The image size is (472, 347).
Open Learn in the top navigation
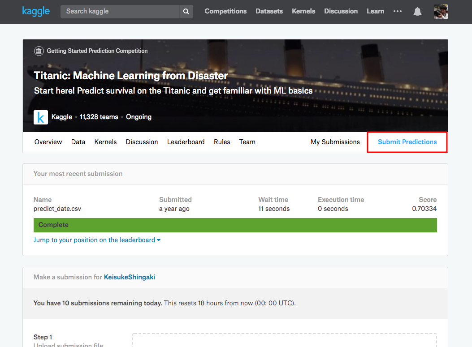click(375, 12)
